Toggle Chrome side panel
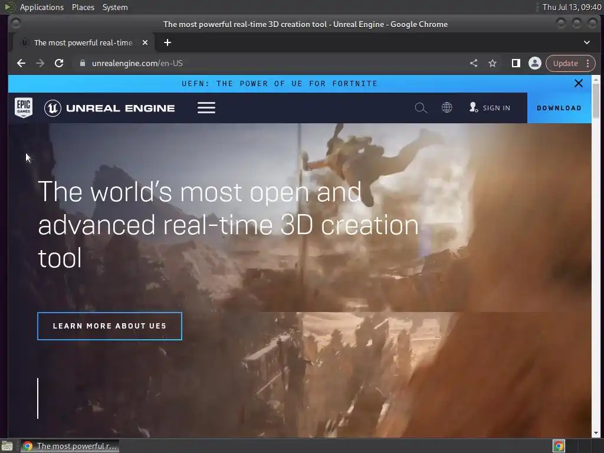 [516, 63]
